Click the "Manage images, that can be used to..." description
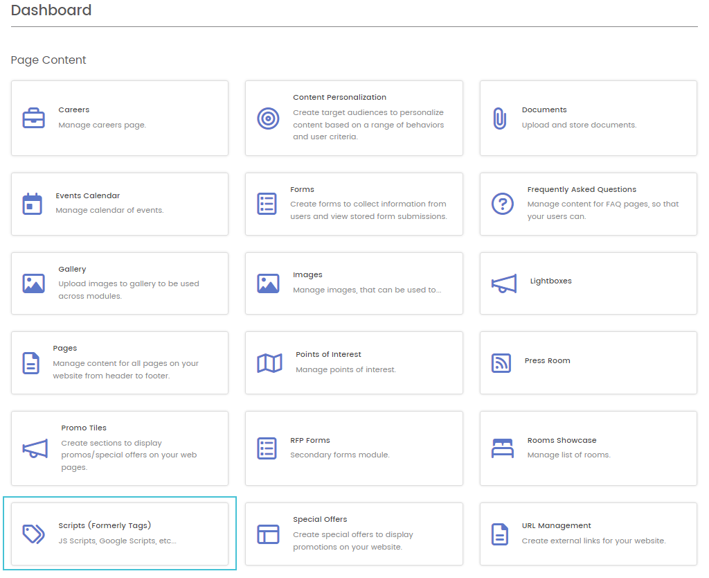Screen dimensions: 709x578 pos(367,290)
